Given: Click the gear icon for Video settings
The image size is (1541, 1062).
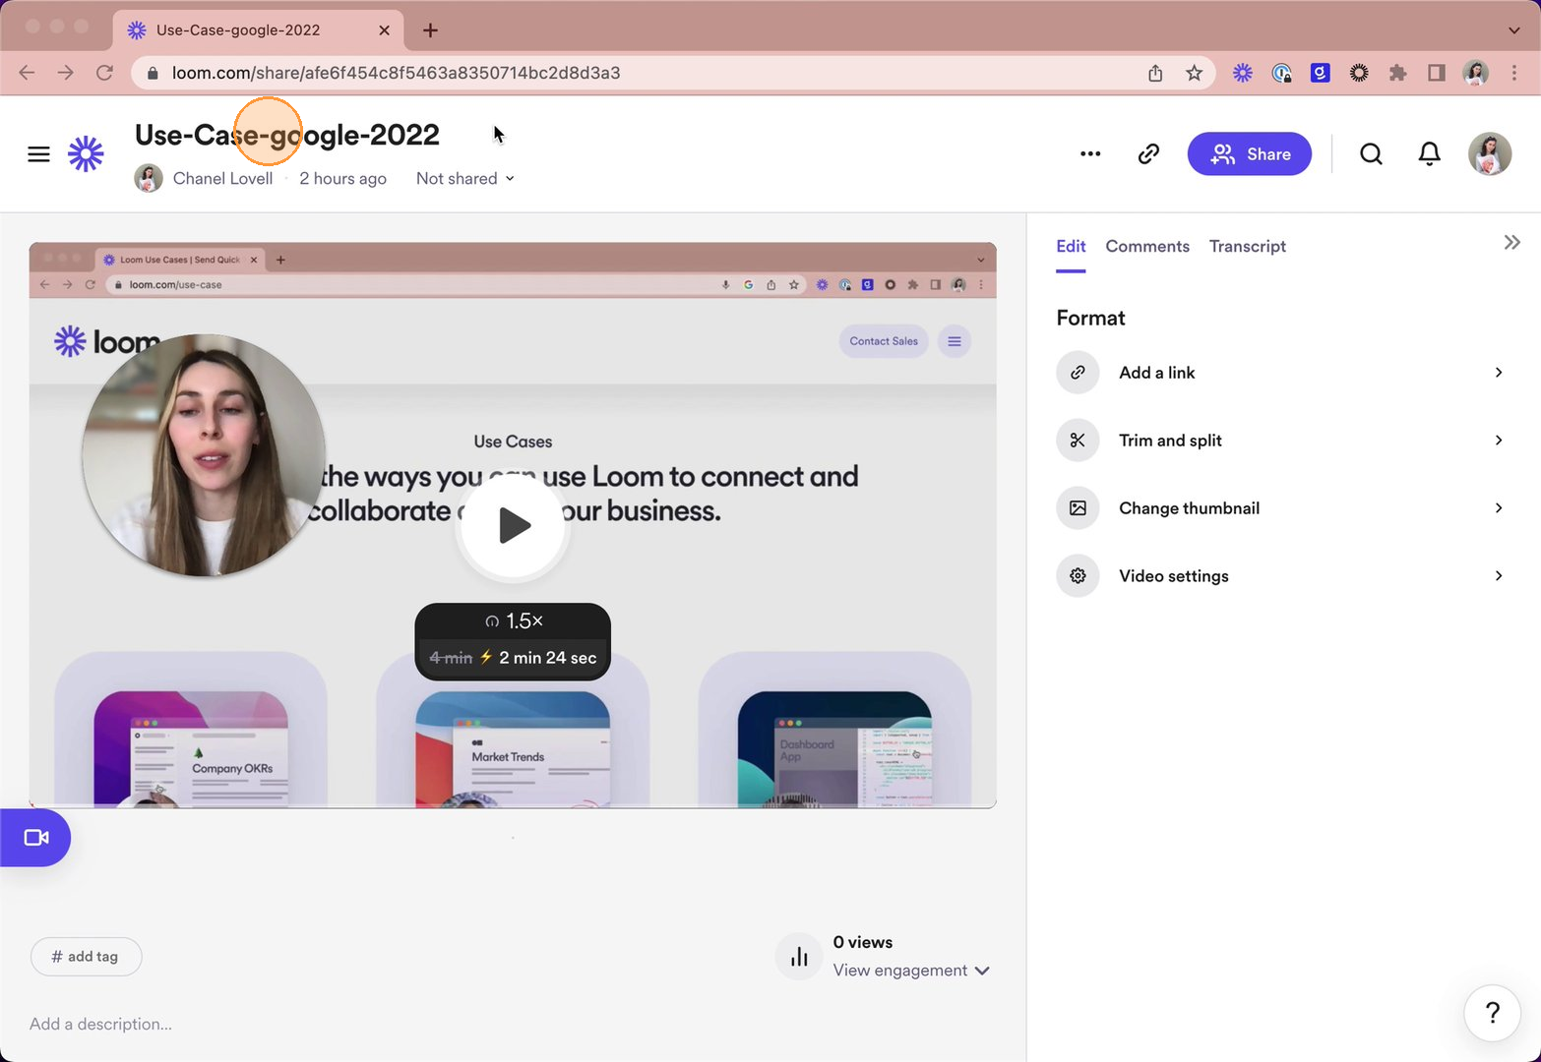Looking at the screenshot, I should (1078, 576).
